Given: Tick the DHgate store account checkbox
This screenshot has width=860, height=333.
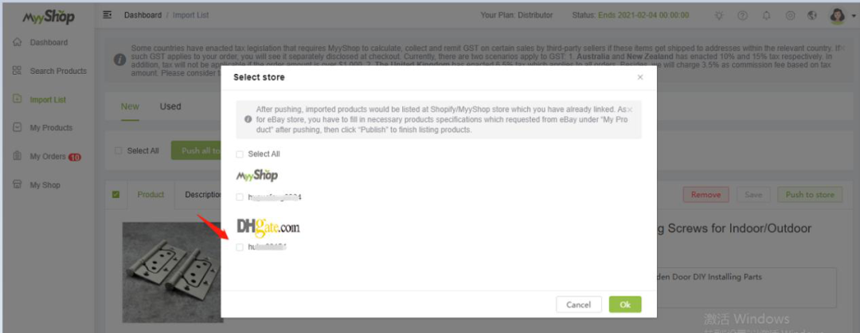Looking at the screenshot, I should pyautogui.click(x=240, y=247).
